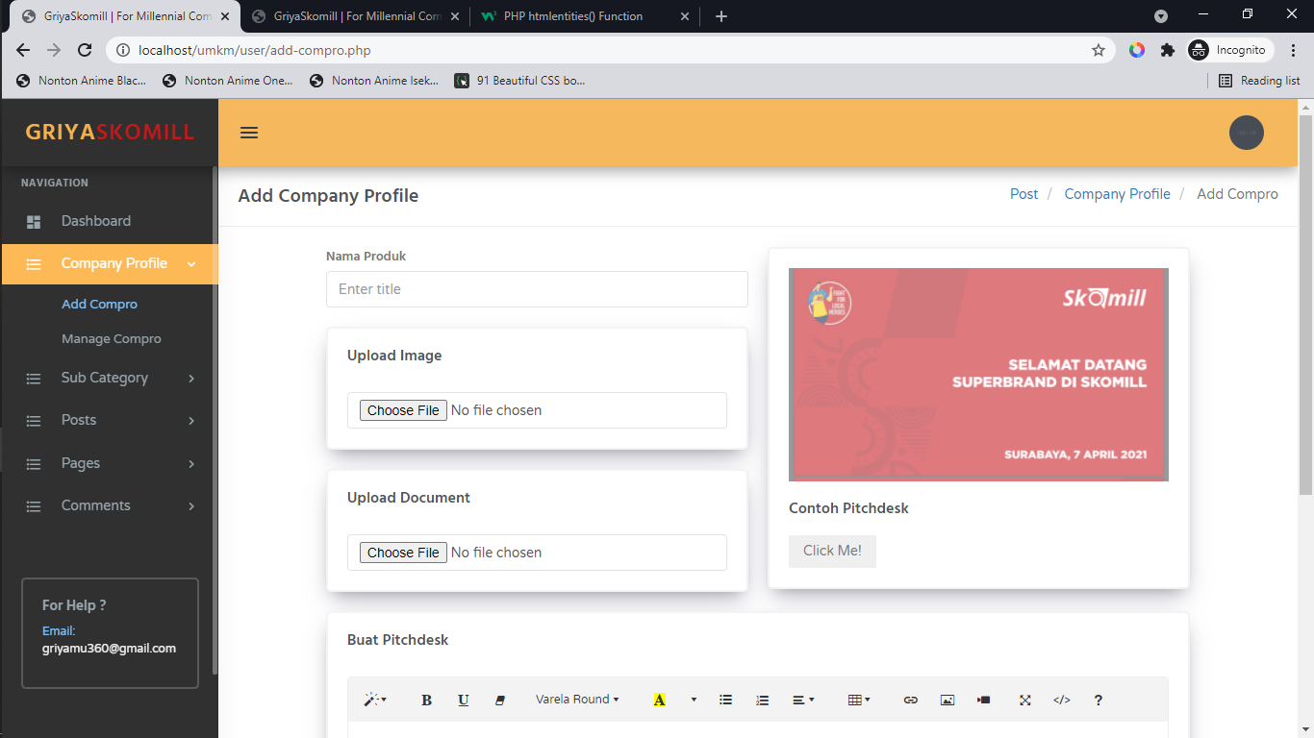The width and height of the screenshot is (1314, 738).
Task: Click the eraser remove-format icon
Action: pyautogui.click(x=499, y=701)
